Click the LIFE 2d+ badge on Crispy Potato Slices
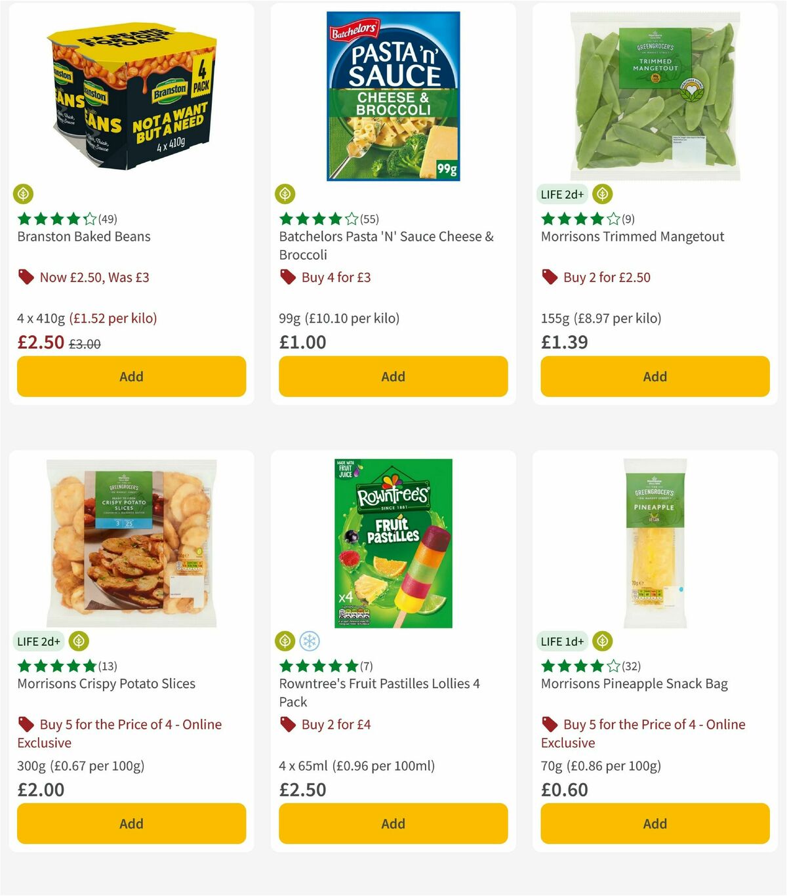 [38, 641]
